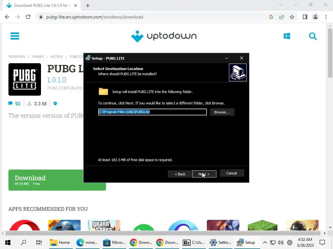The image size is (333, 249).
Task: Open the Uptodown hamburger menu
Action: [15, 36]
